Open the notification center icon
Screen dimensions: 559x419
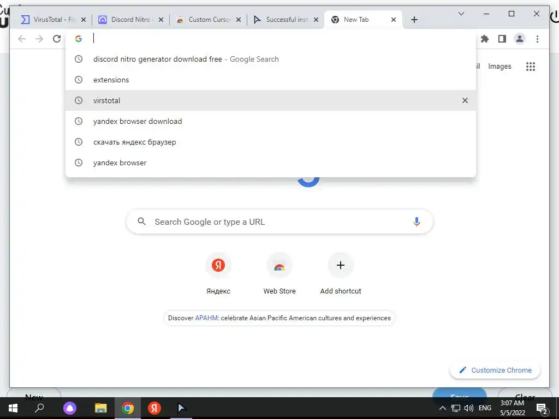coord(542,408)
